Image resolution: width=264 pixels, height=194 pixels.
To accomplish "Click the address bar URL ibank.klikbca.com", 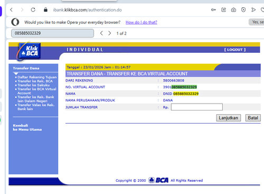I will coord(87,10).
